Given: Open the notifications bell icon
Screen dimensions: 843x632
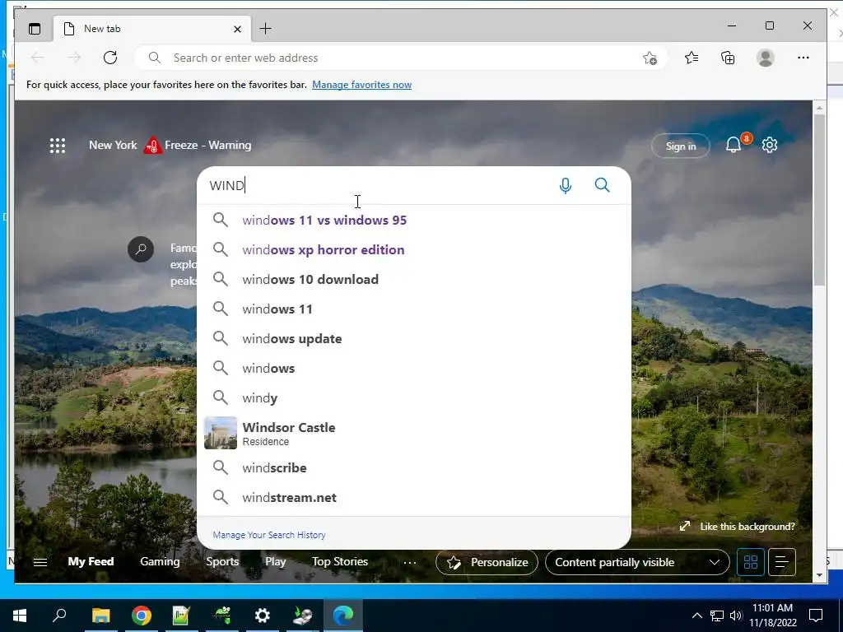Looking at the screenshot, I should pos(734,145).
